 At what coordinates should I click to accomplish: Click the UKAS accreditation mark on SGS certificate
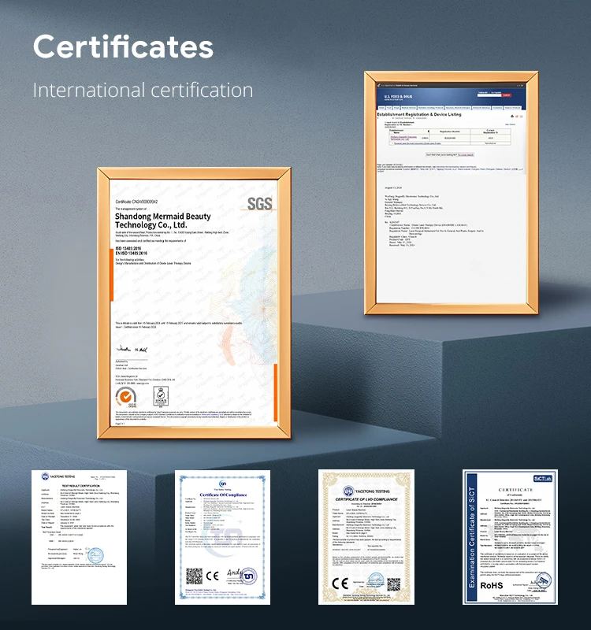161,397
